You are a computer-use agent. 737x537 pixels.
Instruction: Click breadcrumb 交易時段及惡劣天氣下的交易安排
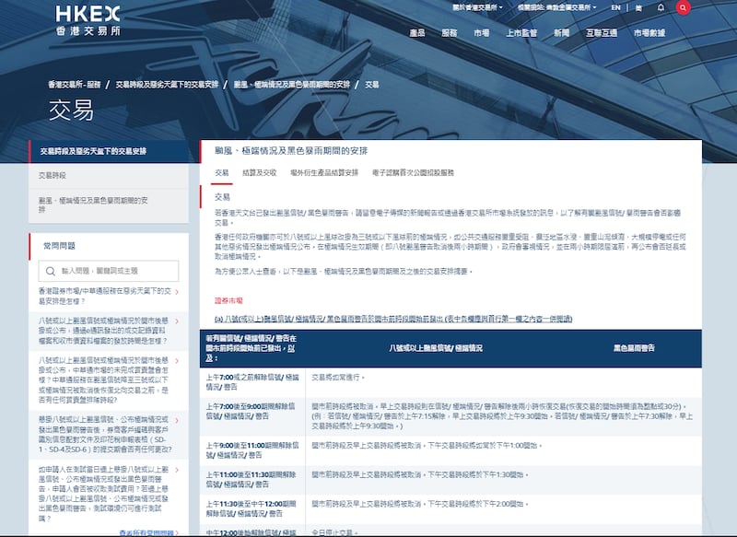[167, 85]
